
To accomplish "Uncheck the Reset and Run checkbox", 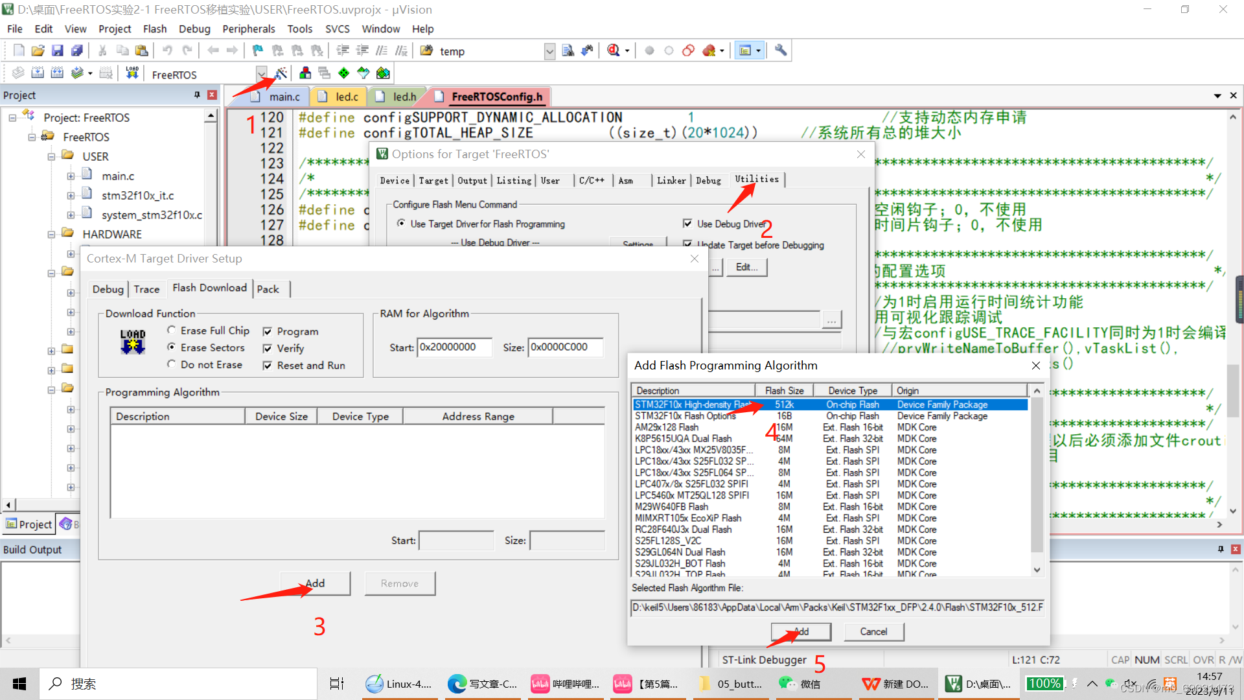I will pyautogui.click(x=267, y=366).
